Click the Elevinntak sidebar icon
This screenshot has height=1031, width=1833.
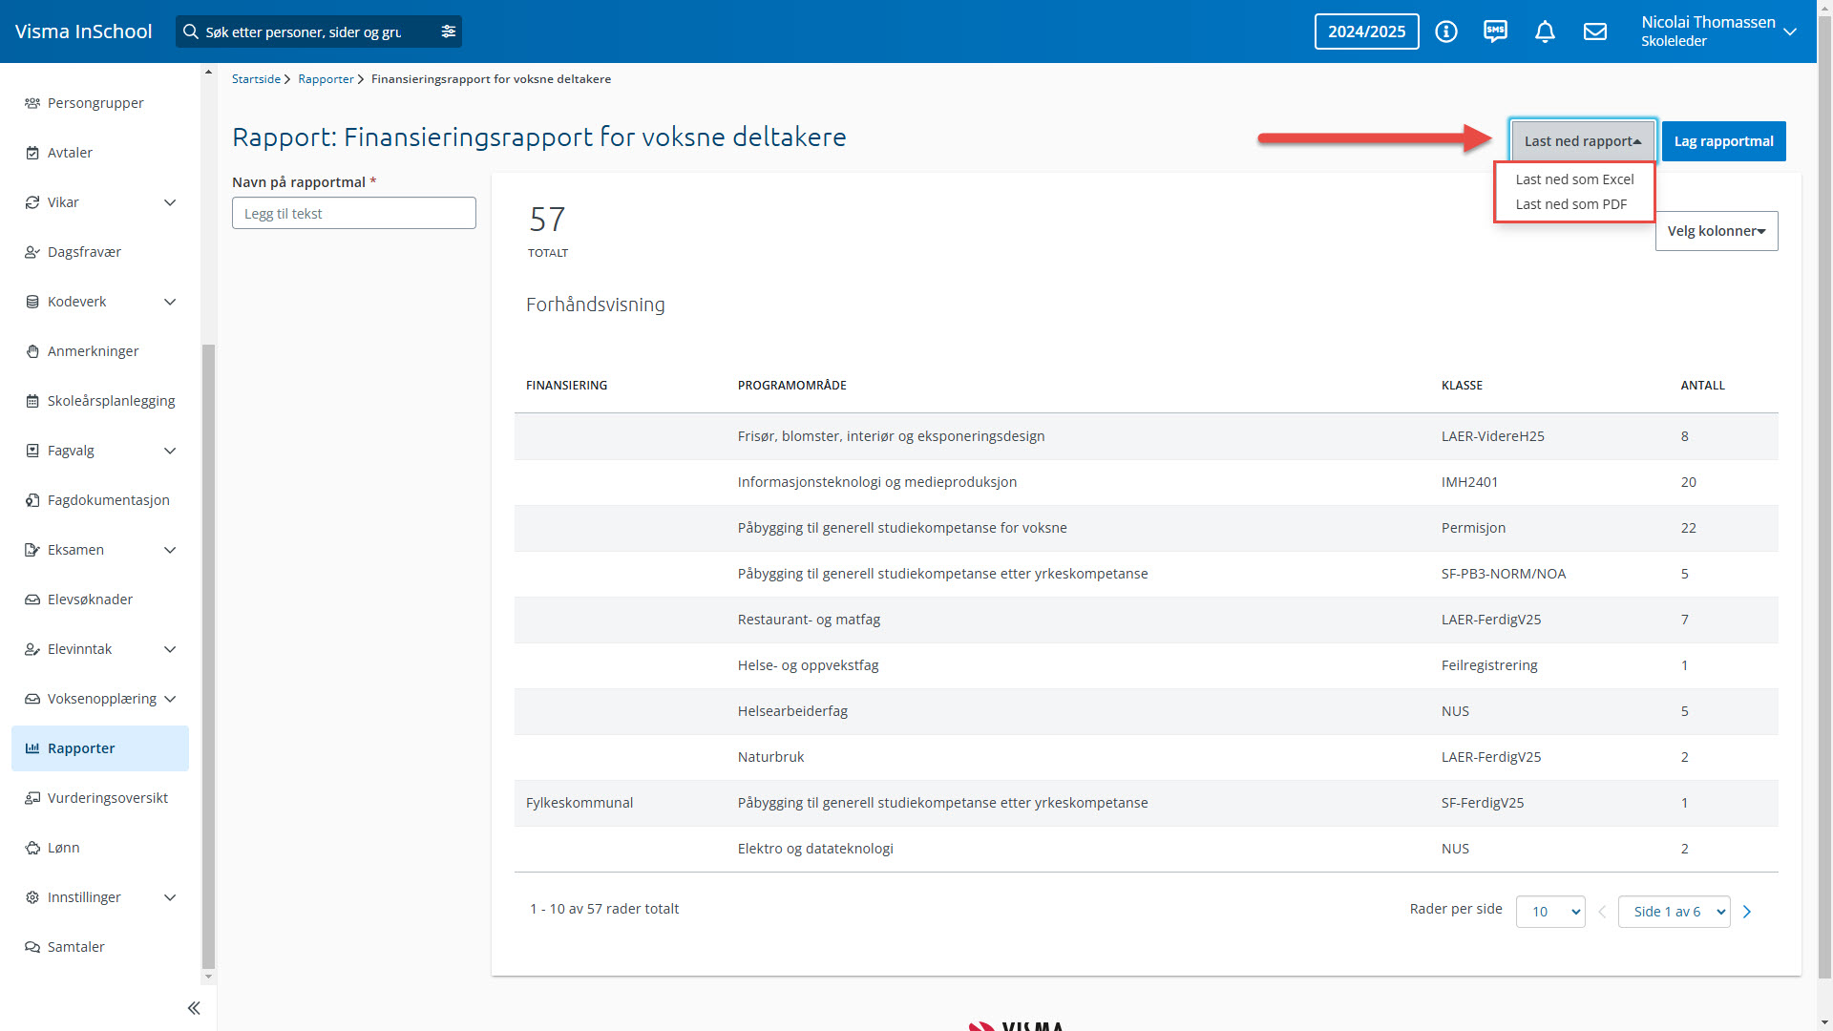pos(32,649)
